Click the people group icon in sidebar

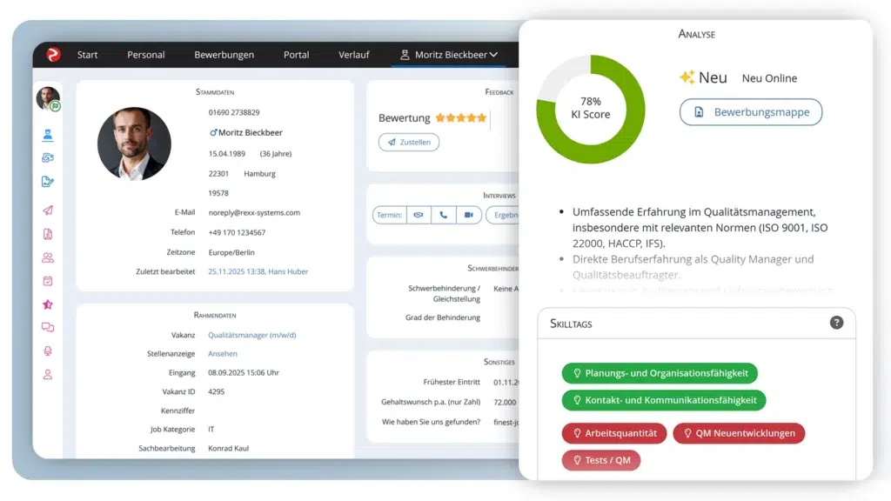click(x=48, y=257)
